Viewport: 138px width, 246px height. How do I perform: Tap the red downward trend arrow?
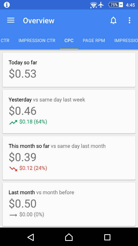[13, 169]
